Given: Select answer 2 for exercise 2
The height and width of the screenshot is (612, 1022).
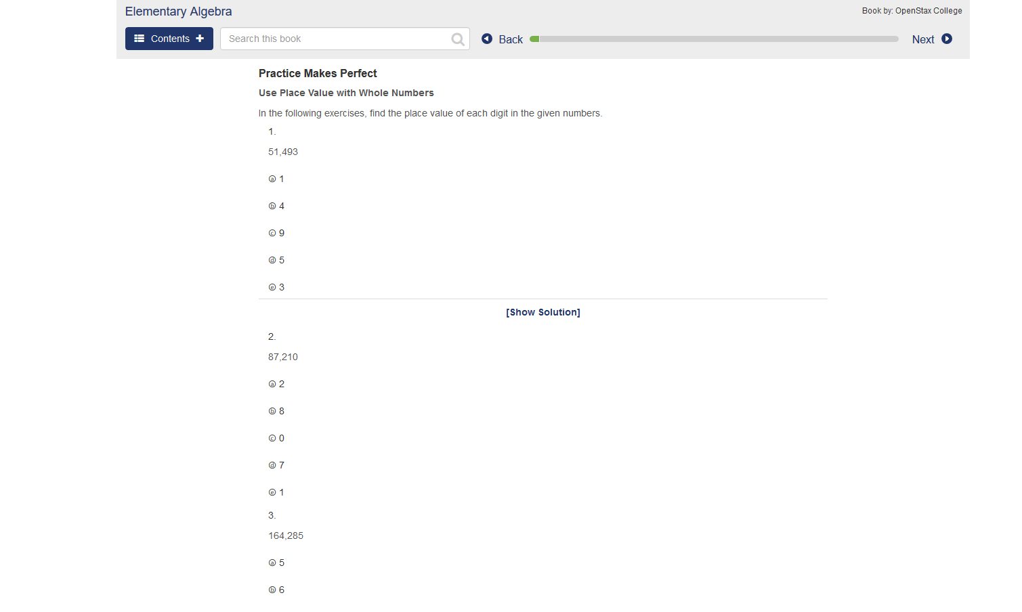Looking at the screenshot, I should (271, 383).
